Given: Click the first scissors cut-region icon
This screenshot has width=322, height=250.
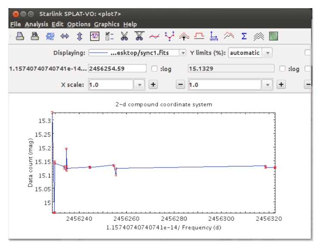Looking at the screenshot, I should click(124, 36).
